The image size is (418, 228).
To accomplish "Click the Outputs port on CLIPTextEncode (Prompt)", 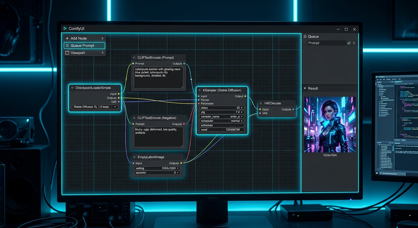I will (x=184, y=64).
